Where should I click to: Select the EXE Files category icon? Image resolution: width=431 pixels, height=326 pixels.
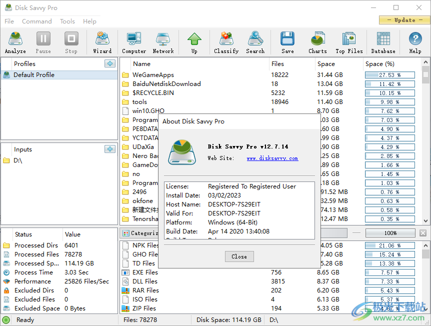[x=125, y=272]
